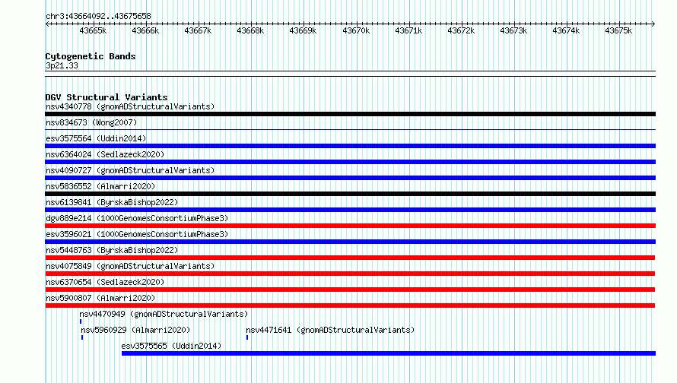
Task: Click the 43670k ruler tick label
Action: click(356, 30)
